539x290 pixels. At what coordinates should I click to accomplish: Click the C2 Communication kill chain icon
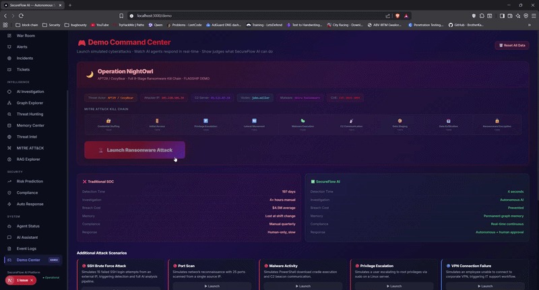[351, 121]
